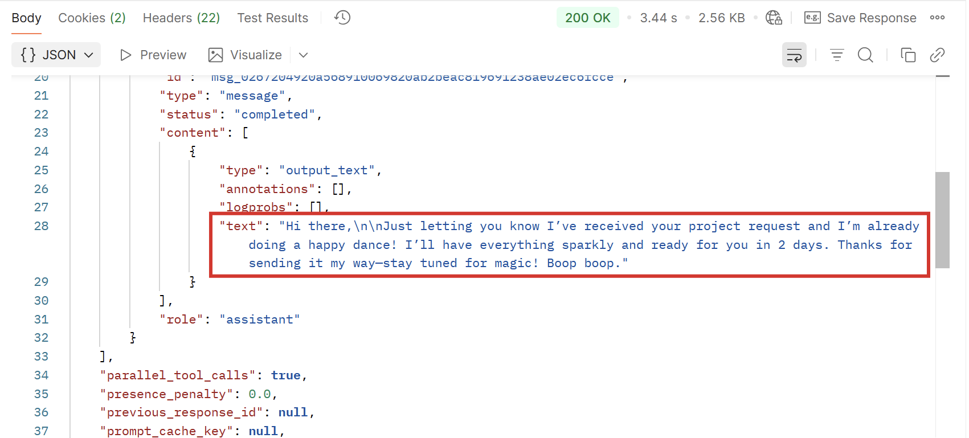Click the 3.44 s response time
Screen dimensions: 969x438
coord(659,18)
